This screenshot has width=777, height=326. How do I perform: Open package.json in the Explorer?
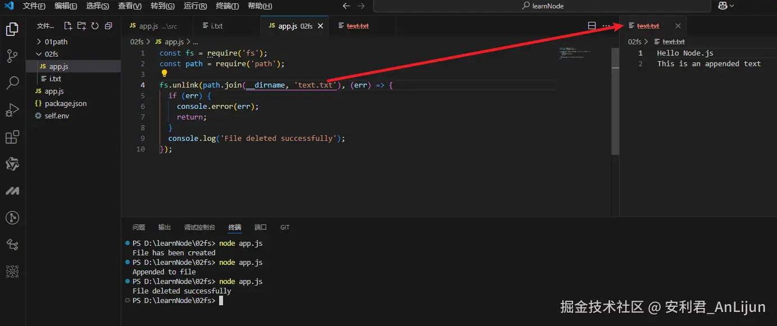point(74,103)
